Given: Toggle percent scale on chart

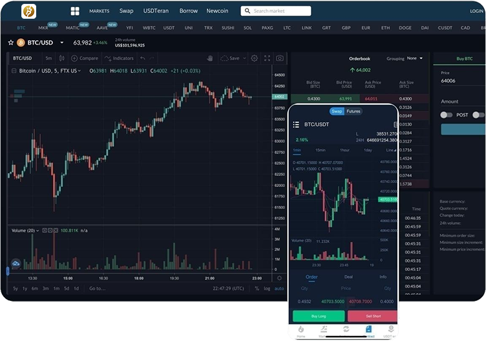Looking at the screenshot, I should click(257, 289).
